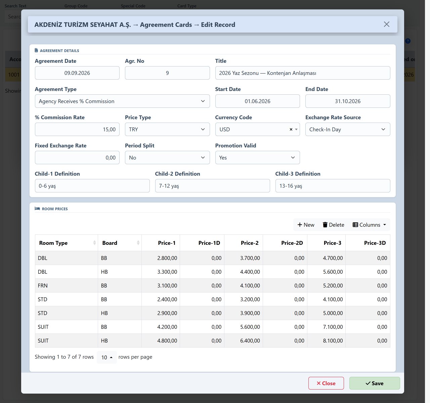Viewport: 430px width, 403px height.
Task: Edit the Agreement Date field
Action: coord(77,73)
